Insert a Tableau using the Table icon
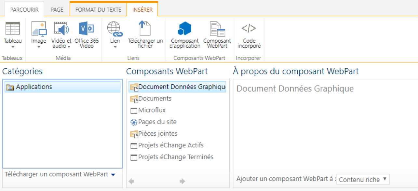Viewport: 418px width, 191px height. (12, 29)
